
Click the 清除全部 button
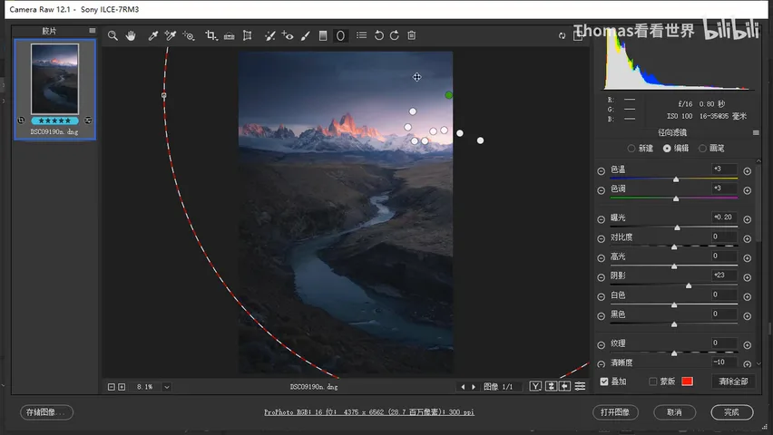click(x=733, y=382)
